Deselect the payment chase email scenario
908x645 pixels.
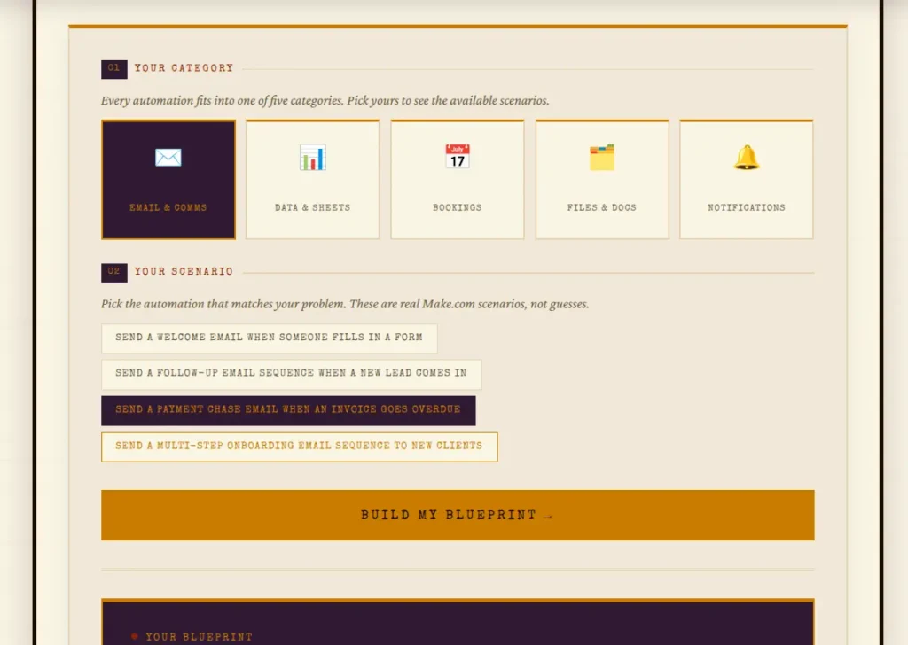click(288, 410)
